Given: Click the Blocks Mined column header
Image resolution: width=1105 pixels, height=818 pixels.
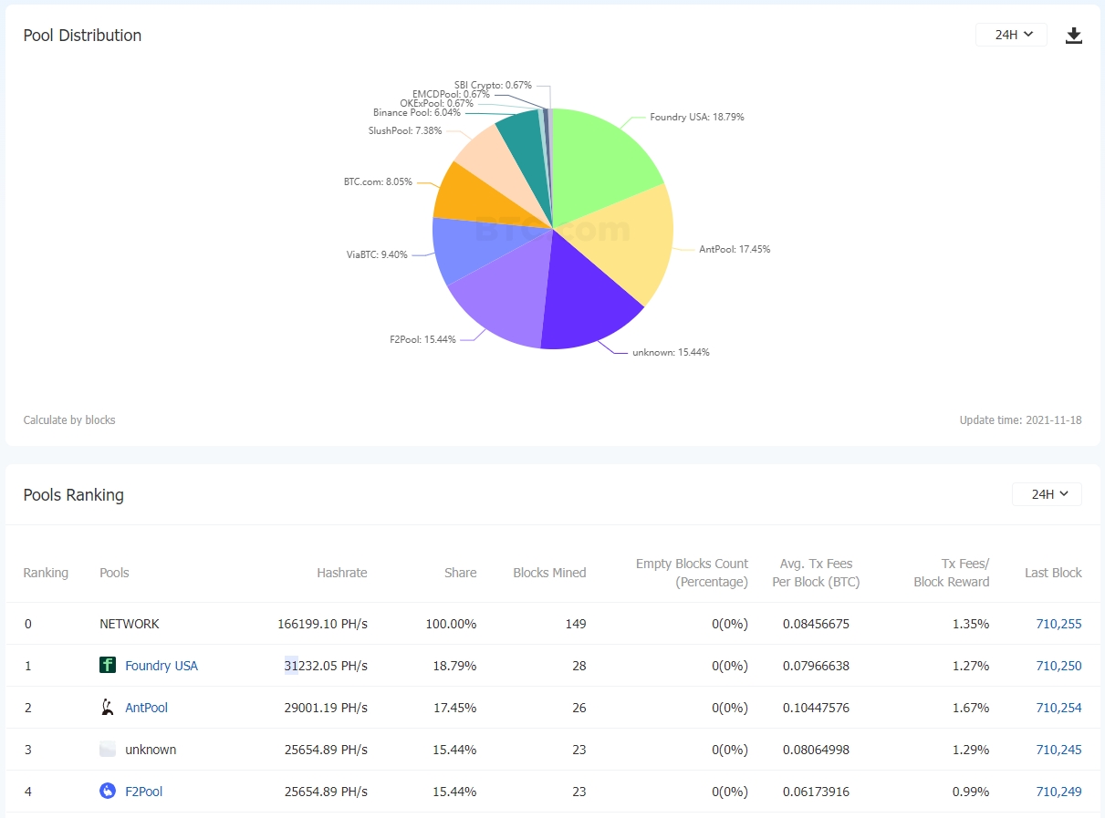Looking at the screenshot, I should 549,573.
